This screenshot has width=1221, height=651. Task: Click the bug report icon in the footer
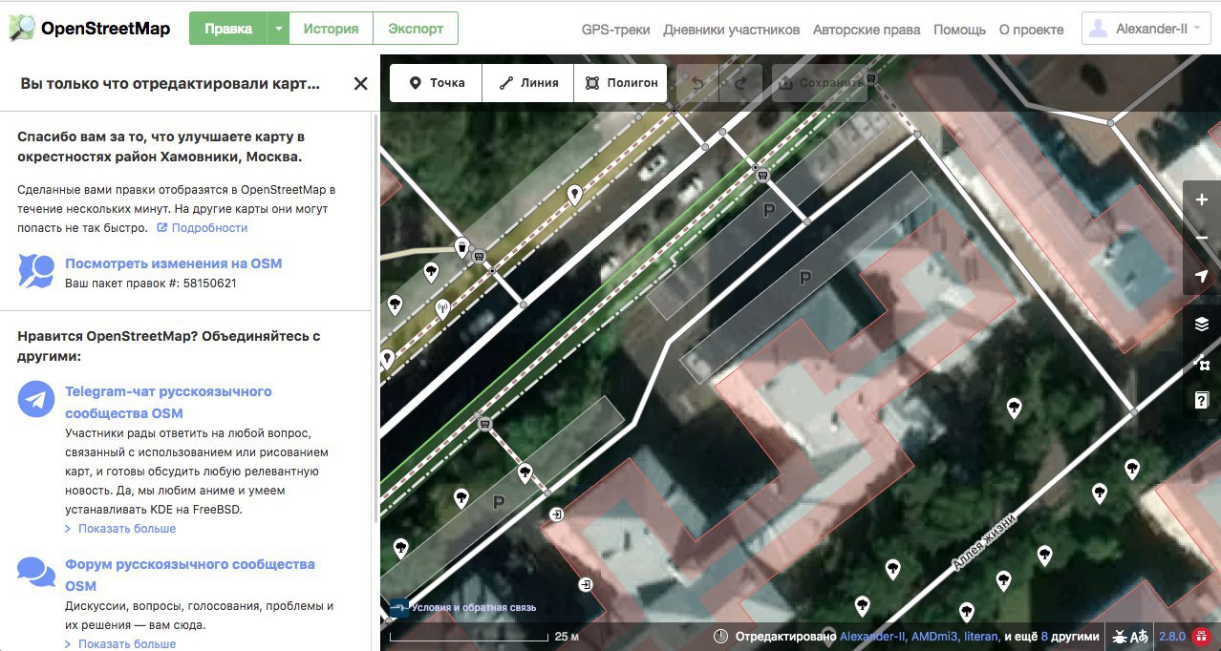coord(1119,637)
